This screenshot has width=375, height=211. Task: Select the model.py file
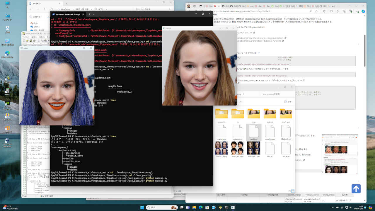[253, 132]
